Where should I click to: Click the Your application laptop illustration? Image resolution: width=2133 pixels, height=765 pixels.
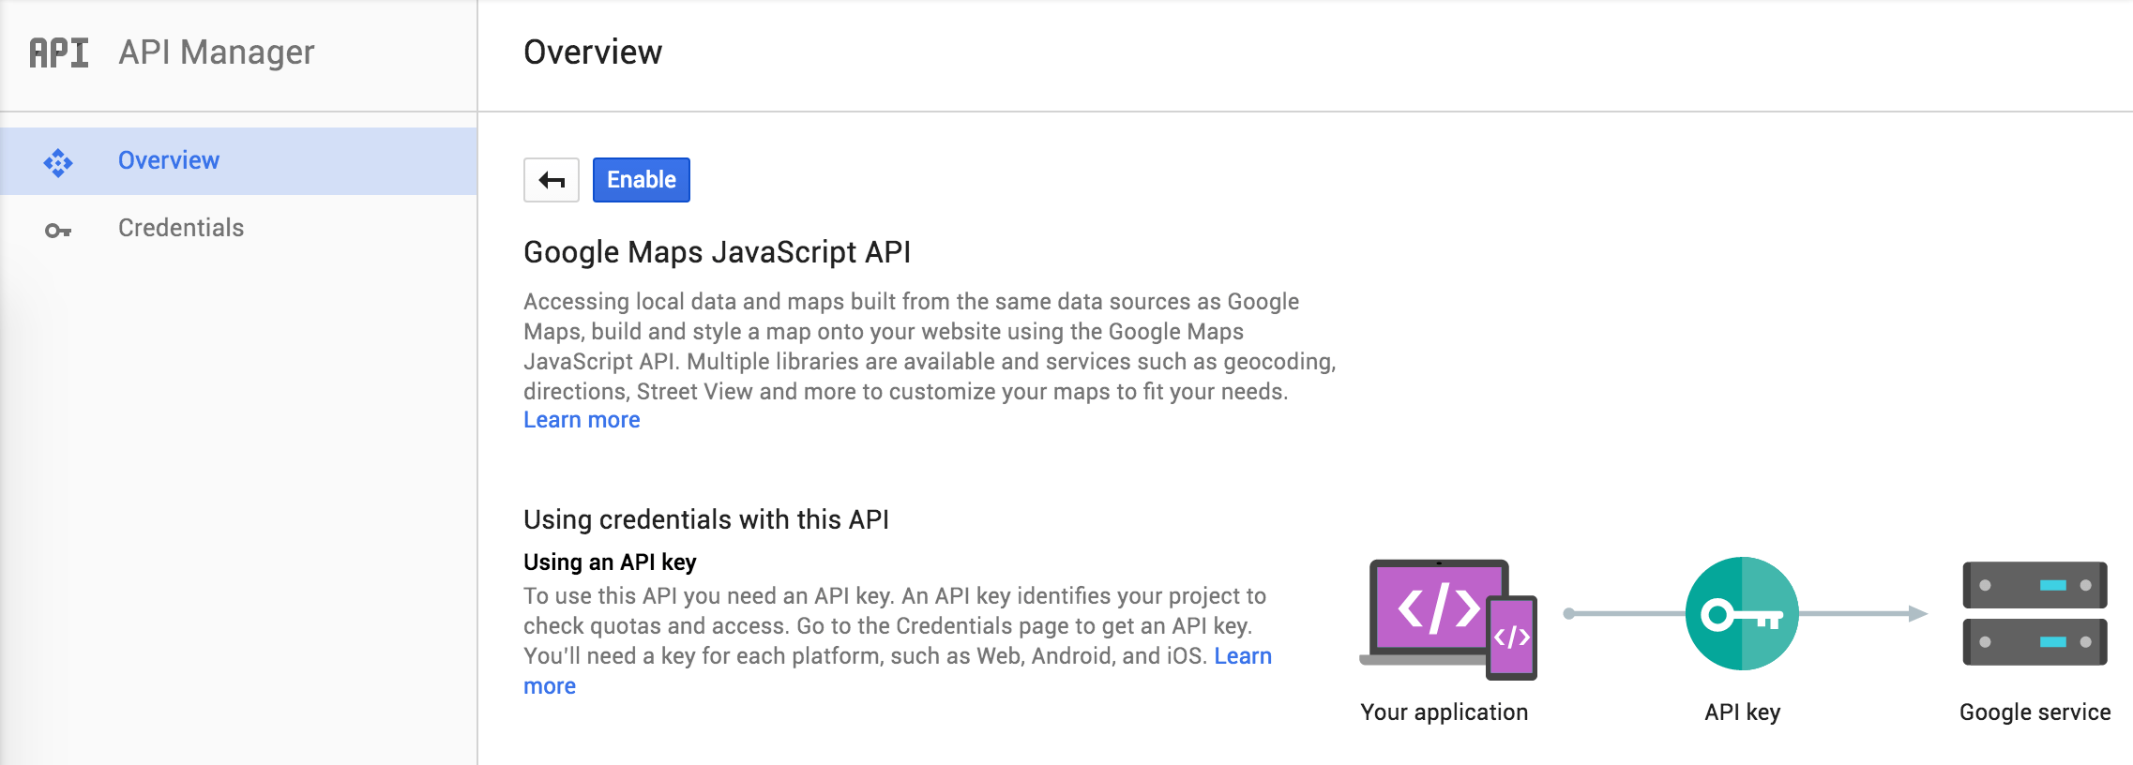pos(1448,619)
